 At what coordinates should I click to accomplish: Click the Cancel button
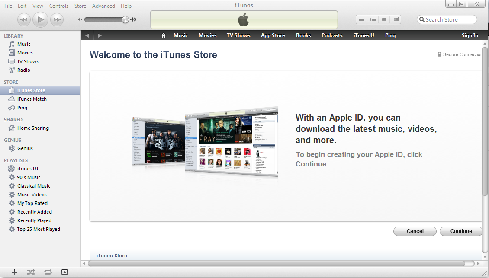[x=415, y=231]
